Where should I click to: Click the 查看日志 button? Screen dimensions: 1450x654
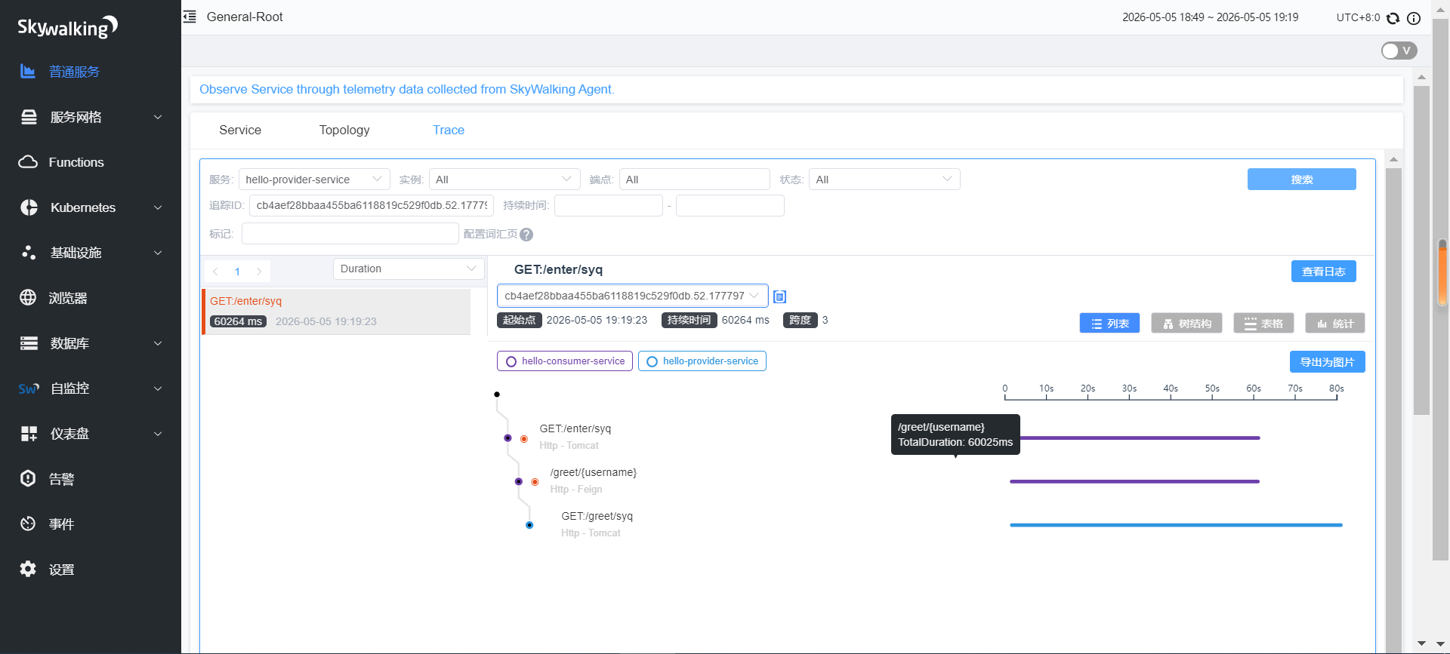coord(1324,272)
